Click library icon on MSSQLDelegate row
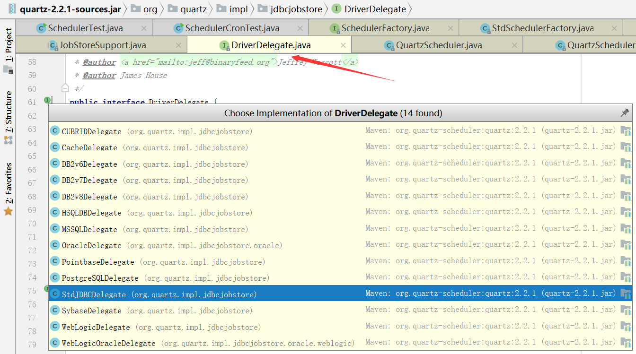Image resolution: width=636 pixels, height=354 pixels. [626, 229]
